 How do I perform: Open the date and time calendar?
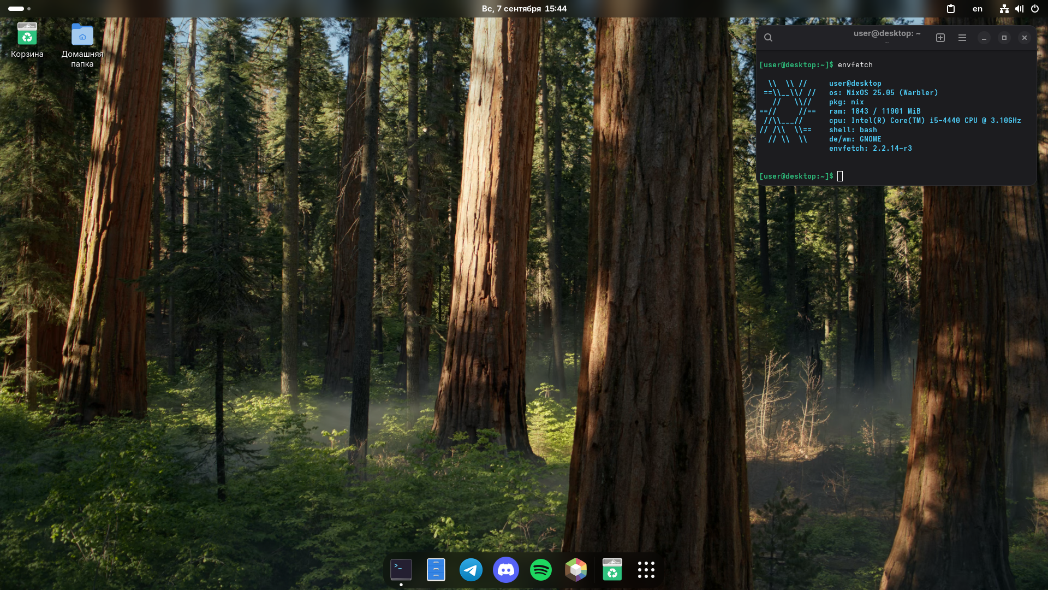(x=523, y=9)
